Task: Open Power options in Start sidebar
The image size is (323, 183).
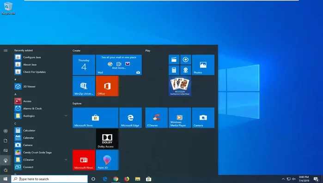Action: [6, 170]
